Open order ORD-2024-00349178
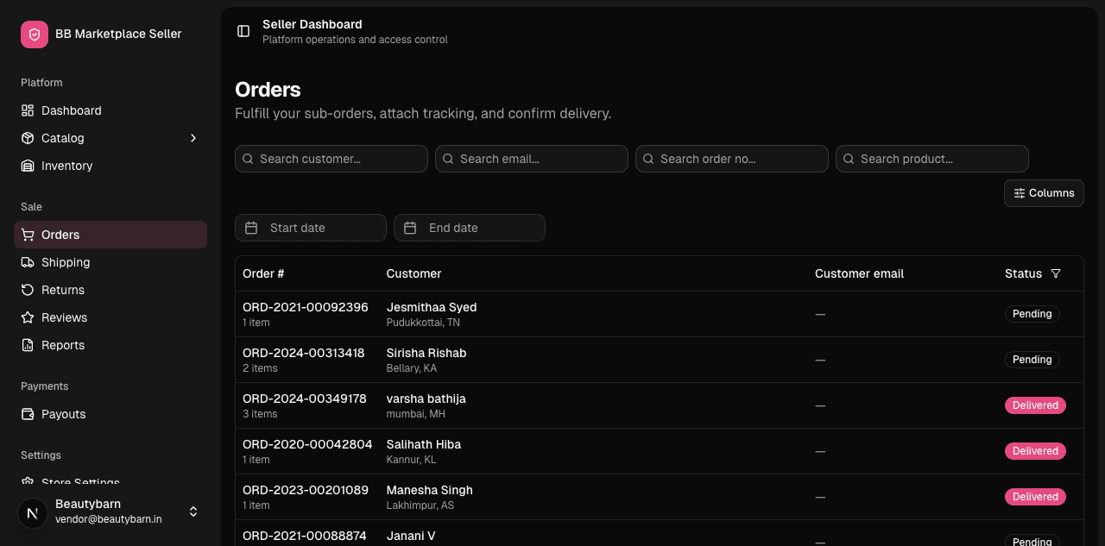 point(305,399)
